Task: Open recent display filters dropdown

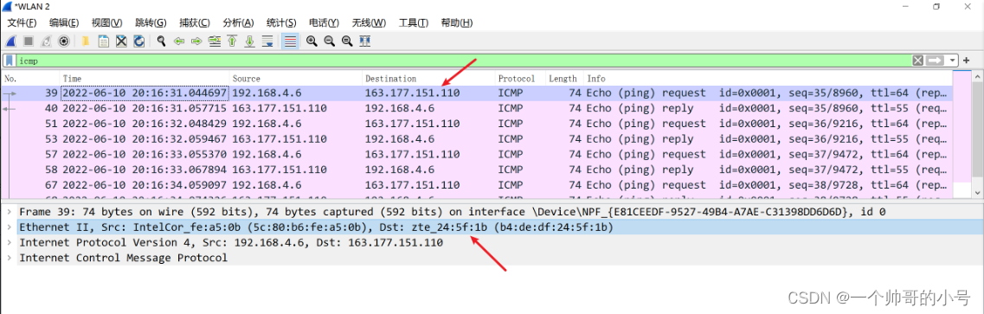Action: pos(953,61)
